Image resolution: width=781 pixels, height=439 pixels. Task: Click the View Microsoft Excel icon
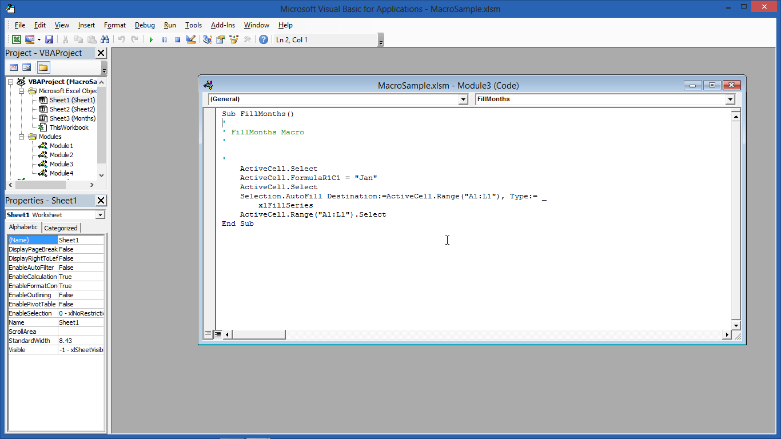[x=17, y=39]
